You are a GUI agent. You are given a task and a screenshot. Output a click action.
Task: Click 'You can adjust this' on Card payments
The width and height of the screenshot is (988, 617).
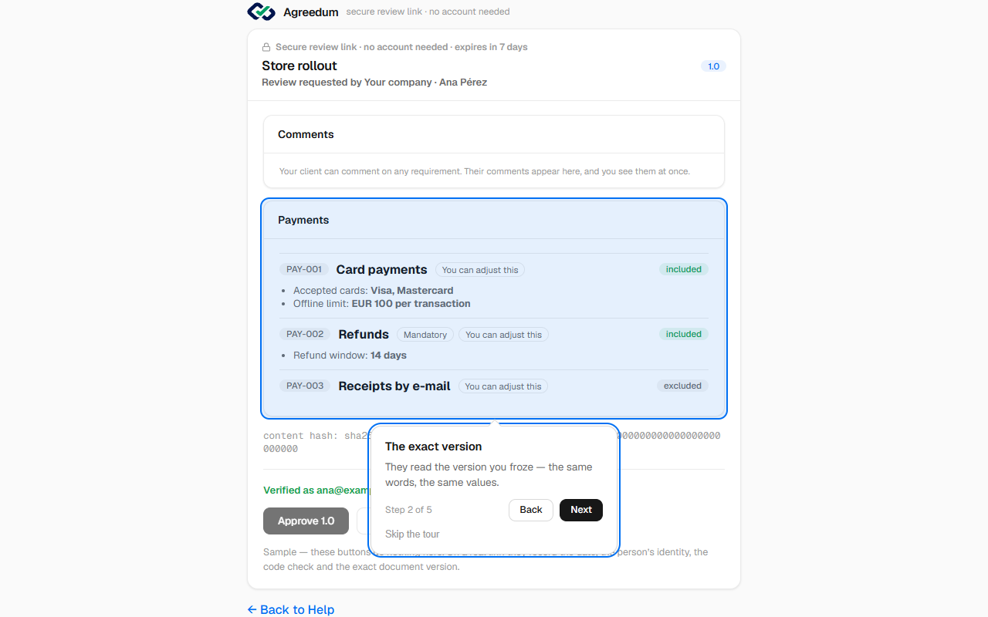point(480,270)
